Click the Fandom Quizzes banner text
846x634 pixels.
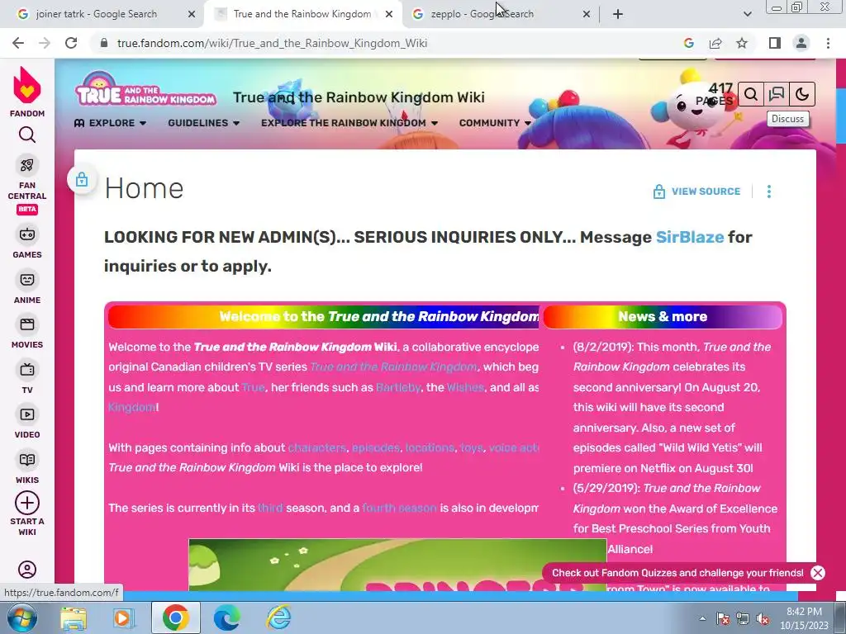(x=677, y=573)
